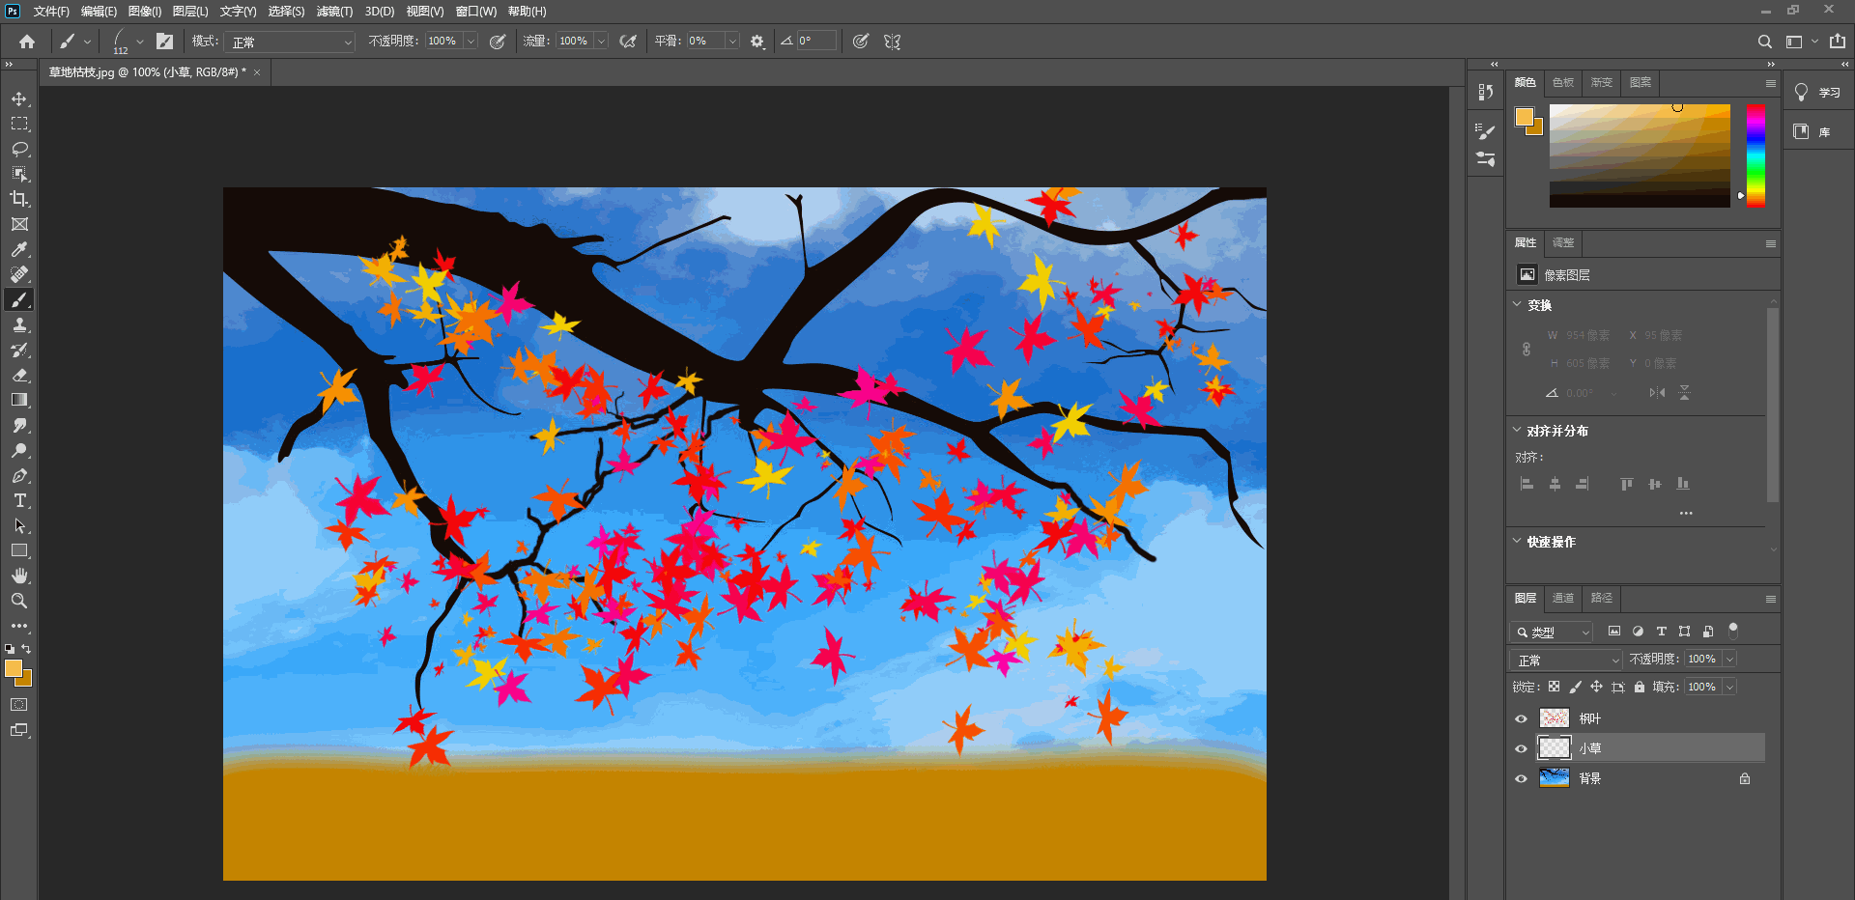Select the Hand tool
The height and width of the screenshot is (900, 1855).
click(x=19, y=576)
